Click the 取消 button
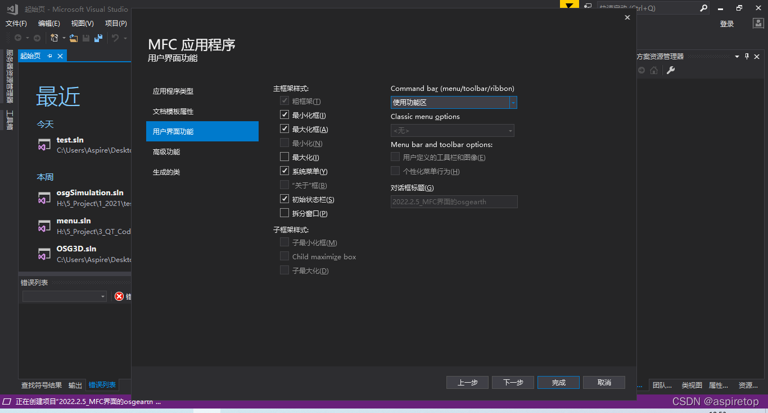This screenshot has height=413, width=768. 604,382
